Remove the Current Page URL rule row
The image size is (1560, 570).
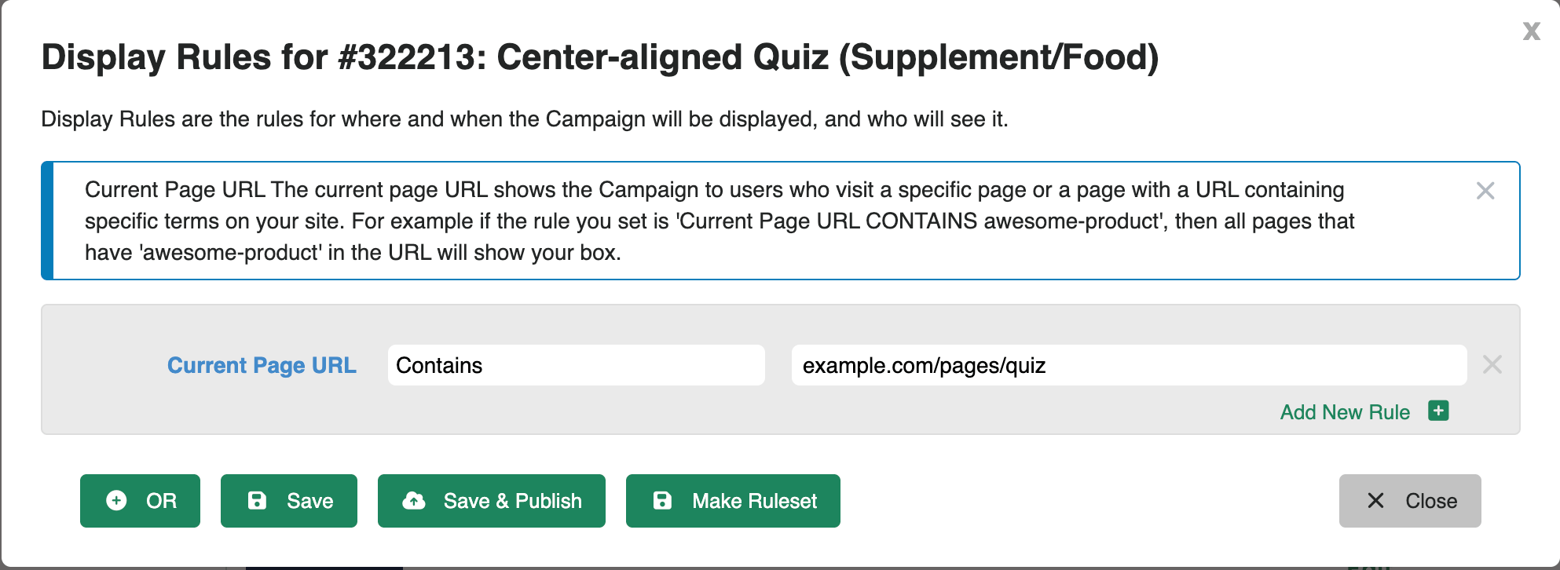tap(1492, 365)
